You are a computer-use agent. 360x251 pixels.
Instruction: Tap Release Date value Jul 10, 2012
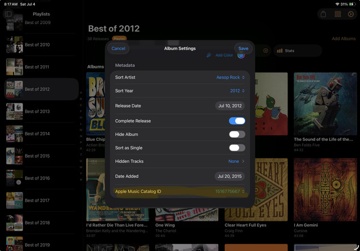230,106
